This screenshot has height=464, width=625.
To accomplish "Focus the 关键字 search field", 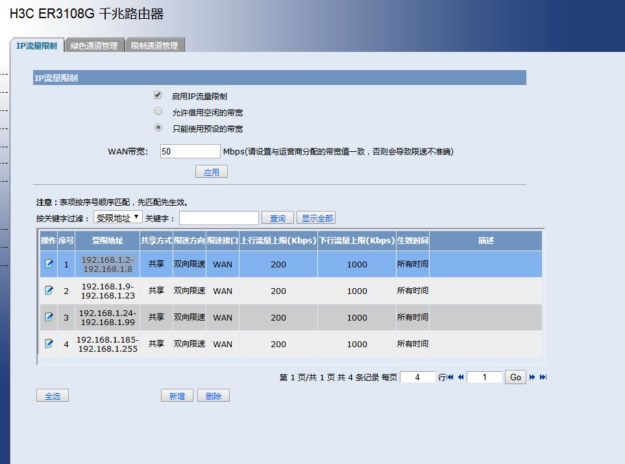I will pos(219,218).
